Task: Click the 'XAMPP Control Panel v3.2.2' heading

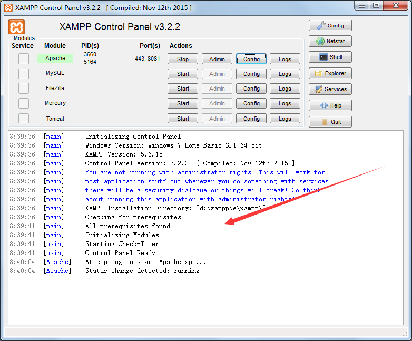Action: (120, 27)
